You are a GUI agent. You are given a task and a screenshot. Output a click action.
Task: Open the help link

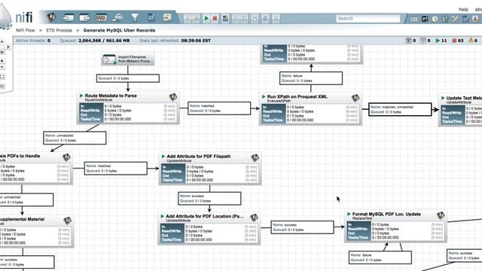(463, 10)
